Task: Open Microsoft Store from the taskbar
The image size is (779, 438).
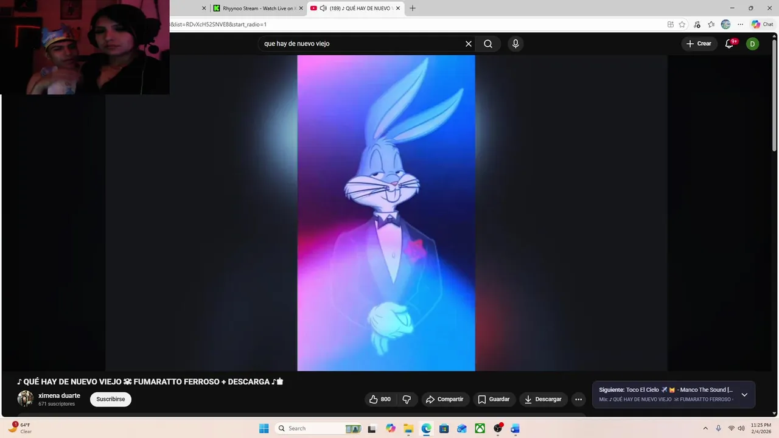Action: pyautogui.click(x=444, y=428)
